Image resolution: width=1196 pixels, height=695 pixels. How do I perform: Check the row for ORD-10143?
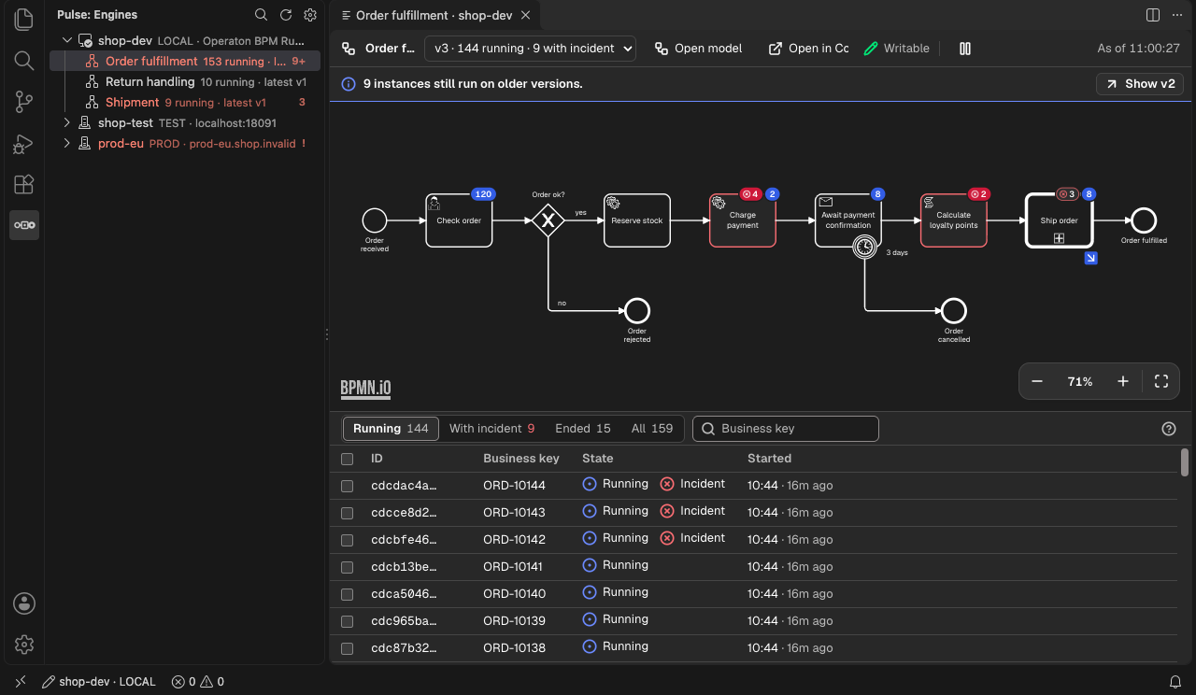tap(348, 513)
